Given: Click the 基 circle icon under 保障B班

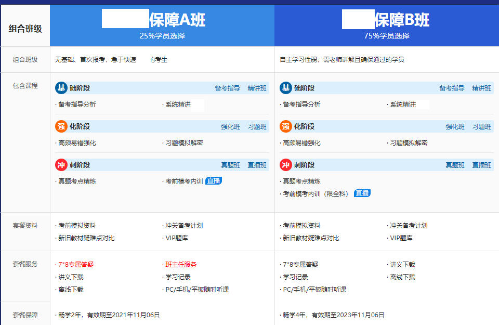Looking at the screenshot, I should click(286, 88).
